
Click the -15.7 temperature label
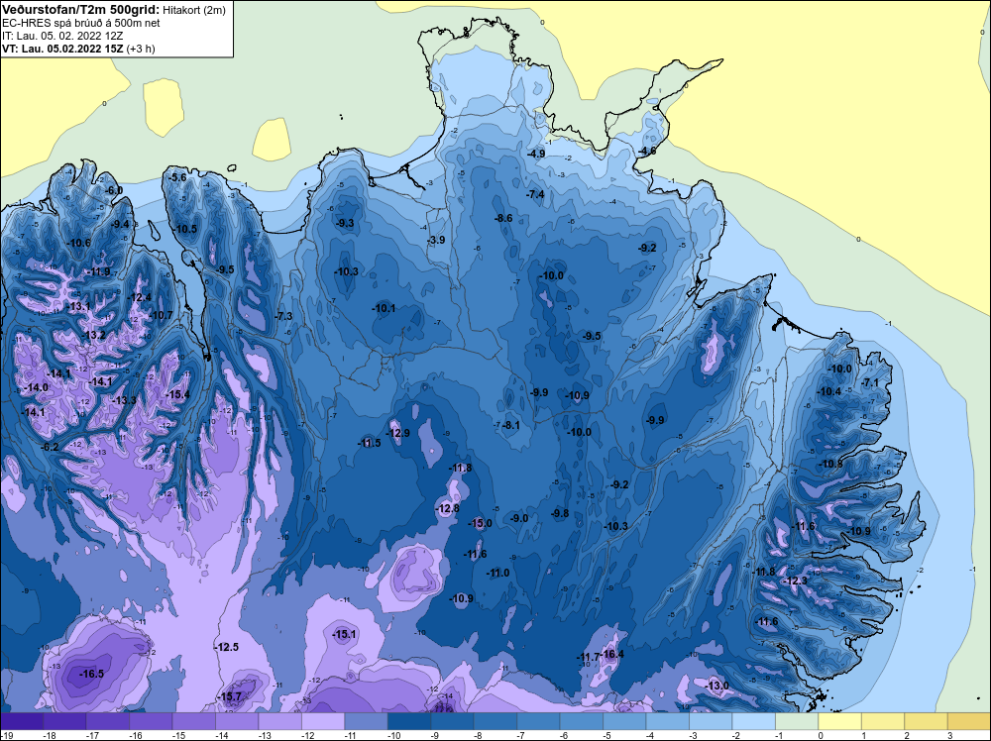coord(230,696)
